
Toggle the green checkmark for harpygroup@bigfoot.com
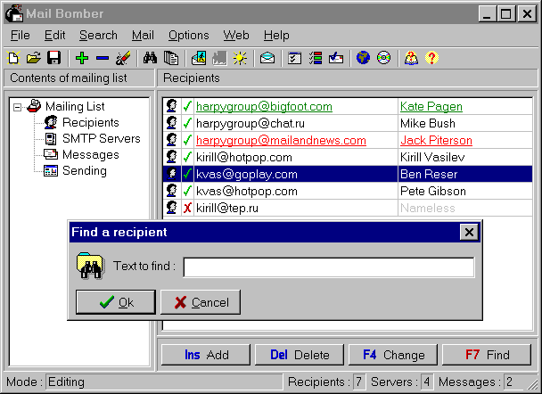187,107
